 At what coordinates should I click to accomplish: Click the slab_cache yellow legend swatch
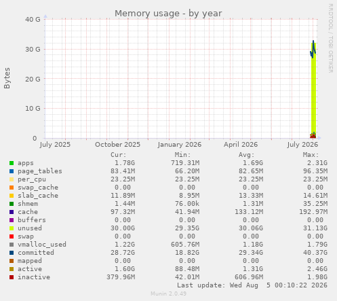click(12, 196)
